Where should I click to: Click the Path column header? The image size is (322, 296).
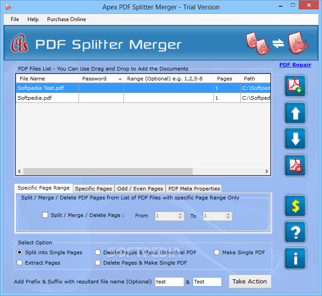pyautogui.click(x=255, y=79)
